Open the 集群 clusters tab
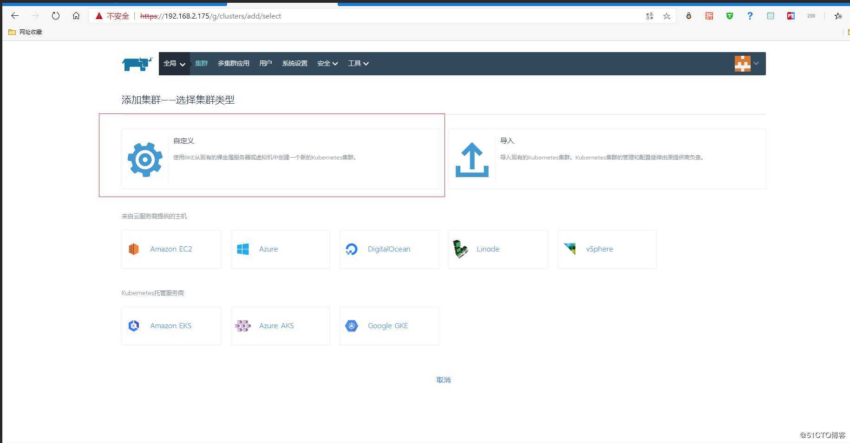The height and width of the screenshot is (443, 850). [202, 64]
